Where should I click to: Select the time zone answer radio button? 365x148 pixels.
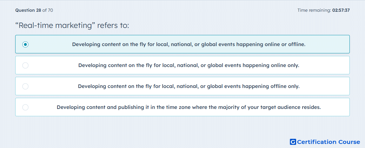point(25,107)
